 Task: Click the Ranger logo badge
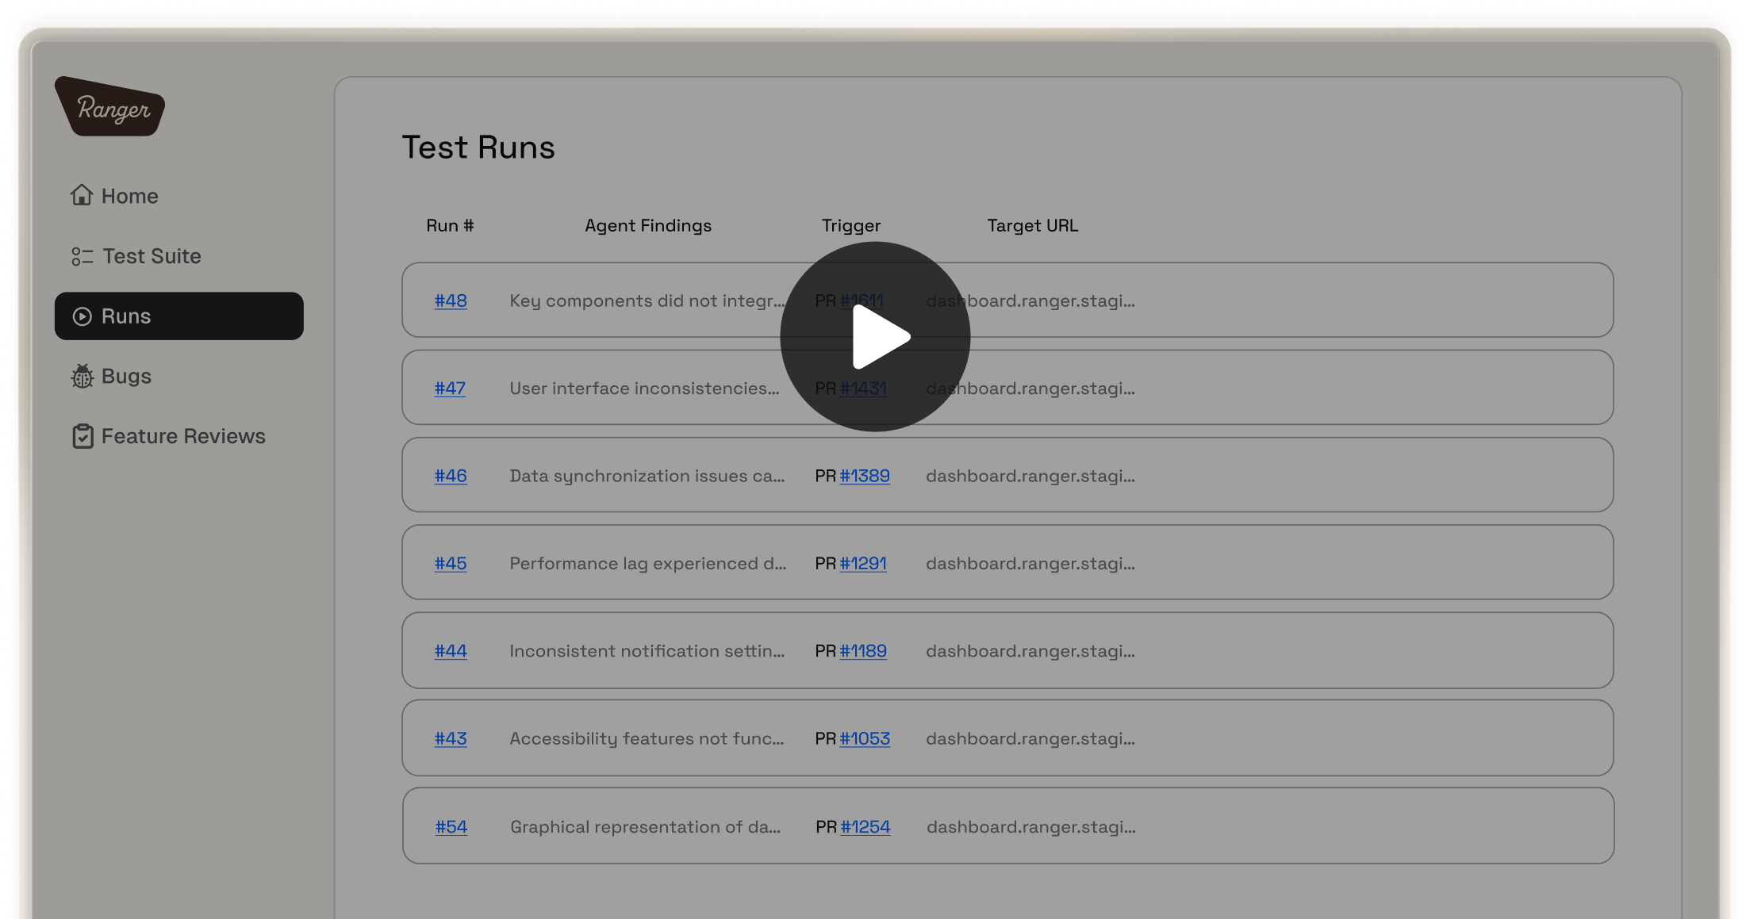(x=109, y=107)
